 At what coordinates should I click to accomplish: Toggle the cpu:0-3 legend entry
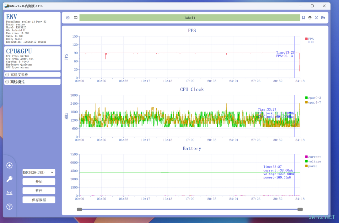[x=313, y=98]
